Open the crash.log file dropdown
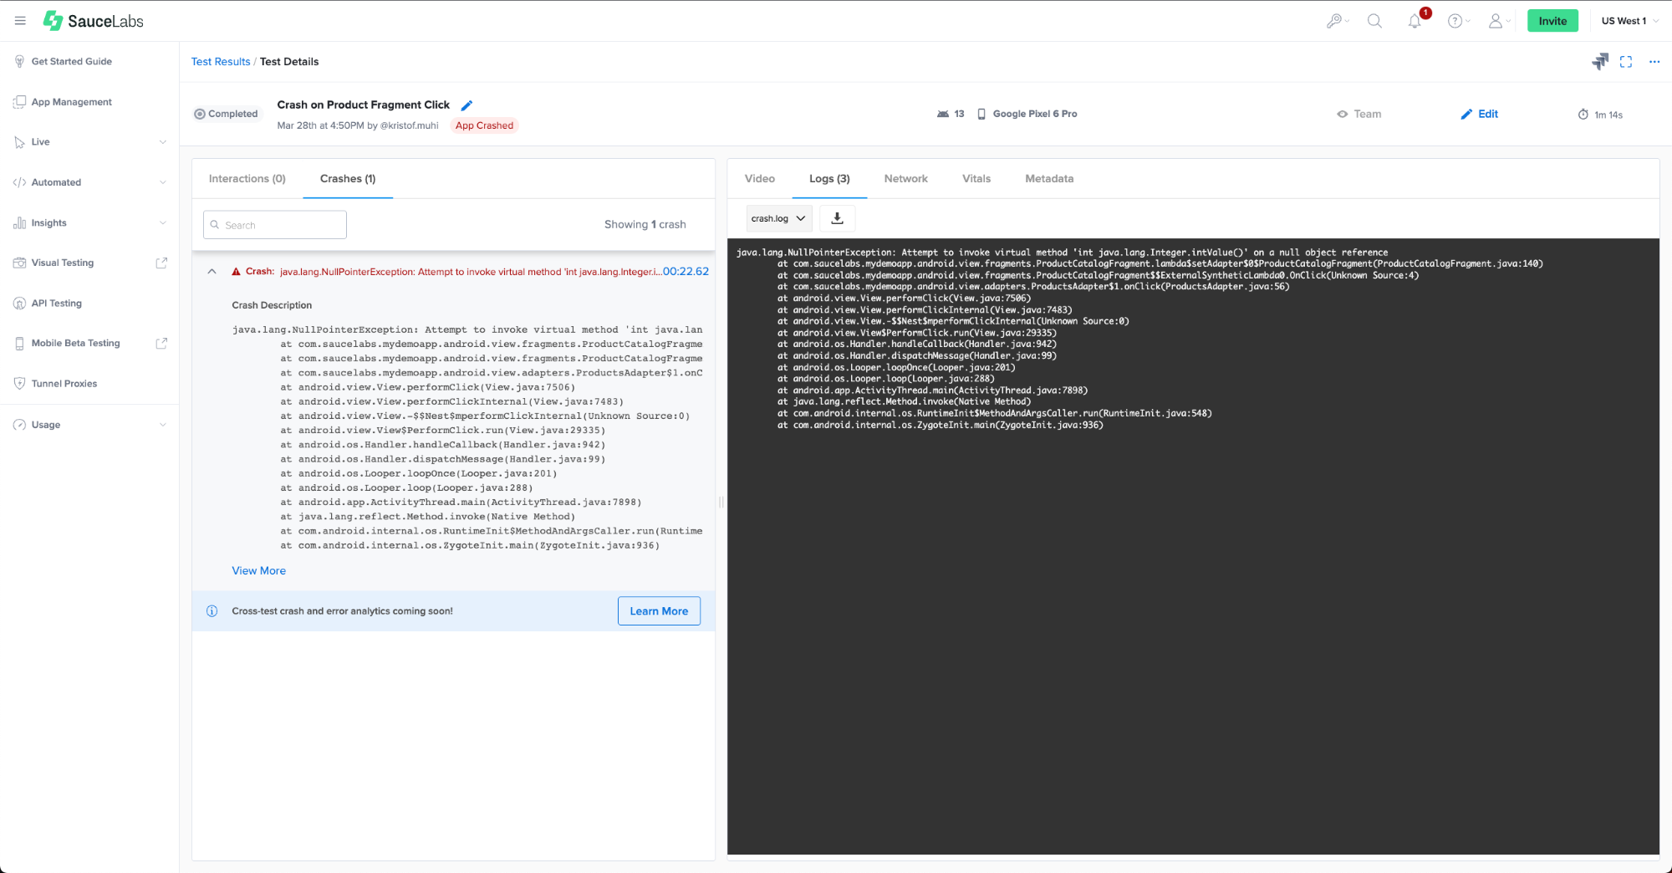Screen dimensions: 1672x873 (778, 218)
